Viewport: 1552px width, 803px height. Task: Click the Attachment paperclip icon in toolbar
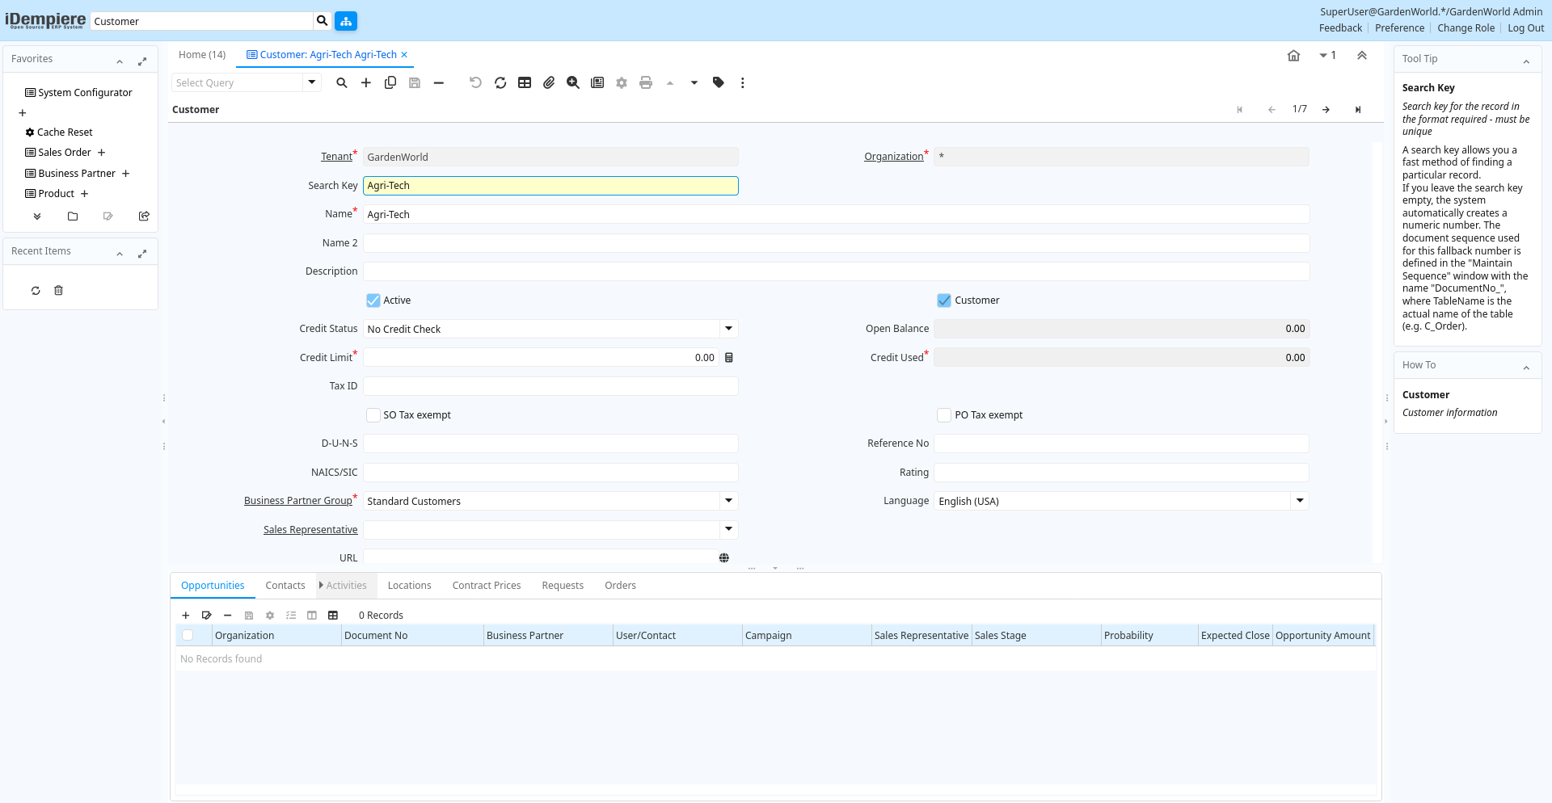[x=549, y=82]
